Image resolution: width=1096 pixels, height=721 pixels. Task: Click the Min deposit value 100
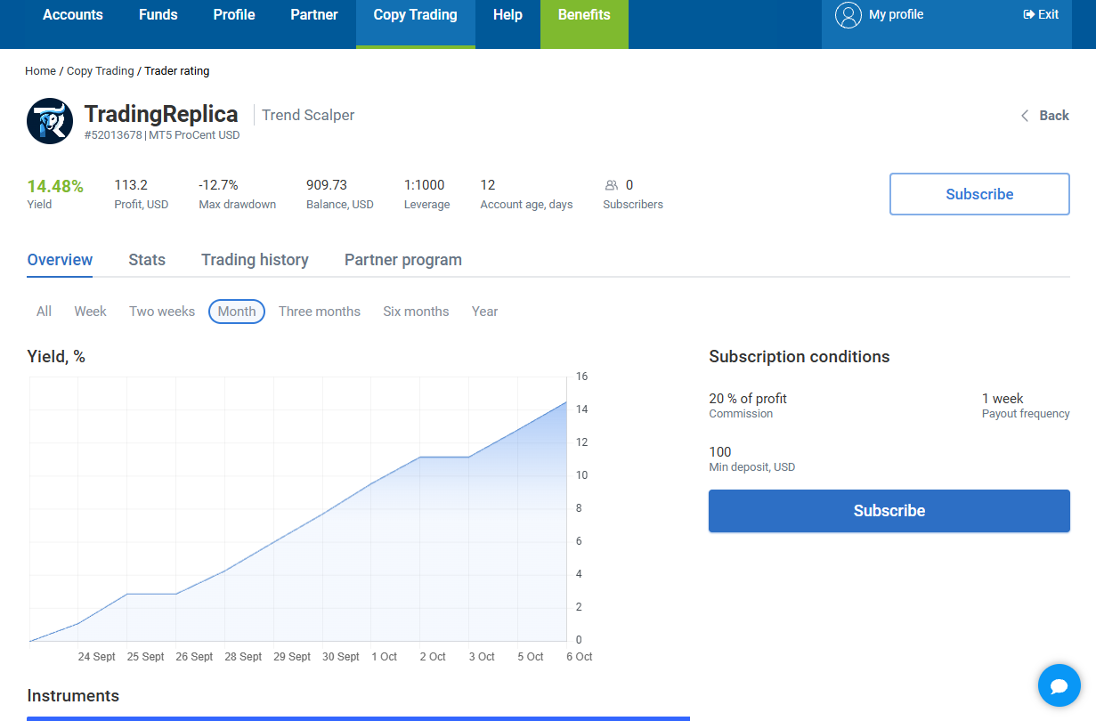[x=720, y=452]
